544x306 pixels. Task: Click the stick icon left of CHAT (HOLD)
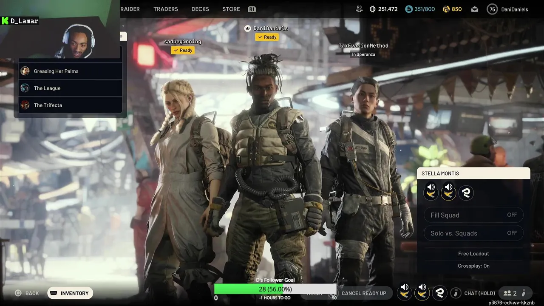coord(456,293)
